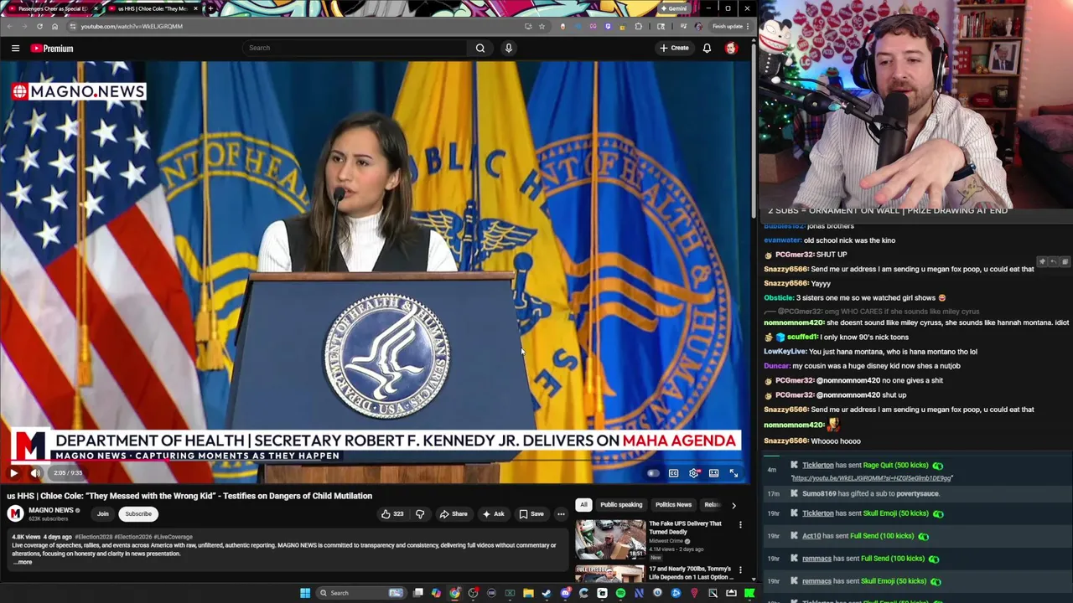This screenshot has height=603, width=1073.
Task: Click the Windows taskbar search box
Action: click(361, 593)
